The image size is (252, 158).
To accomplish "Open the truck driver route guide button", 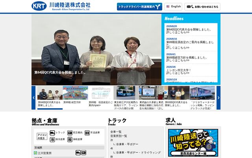I will tap(139, 7).
